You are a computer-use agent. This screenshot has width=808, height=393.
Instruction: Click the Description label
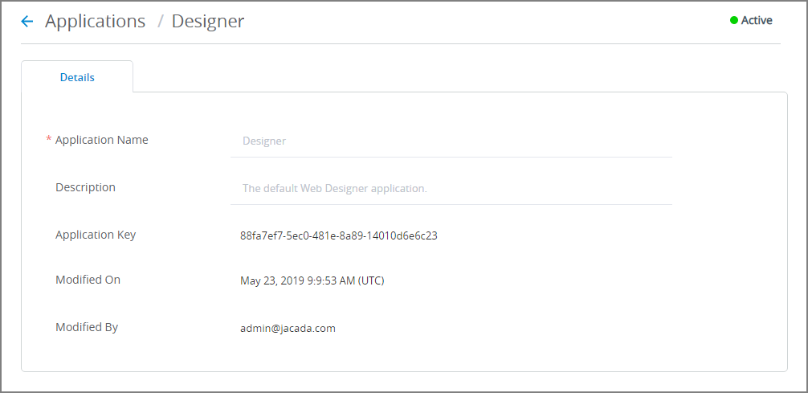(x=86, y=187)
